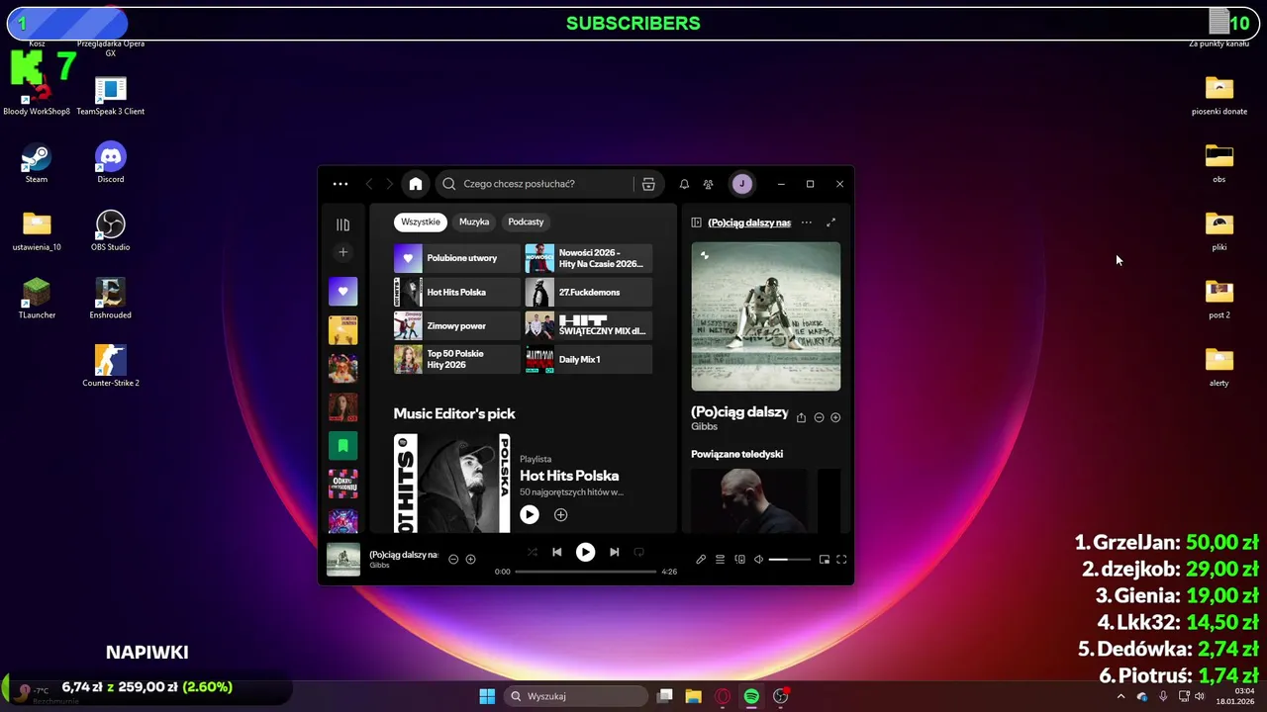Open the 'Polubione utwory' shortcut card

coord(457,258)
